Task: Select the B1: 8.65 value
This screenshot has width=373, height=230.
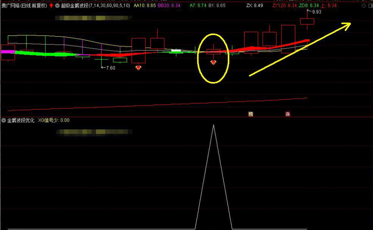Action: [217, 5]
